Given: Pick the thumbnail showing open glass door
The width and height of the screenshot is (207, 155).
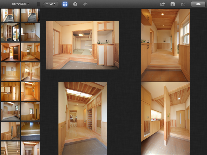Looking at the screenshot, I should [10, 32].
